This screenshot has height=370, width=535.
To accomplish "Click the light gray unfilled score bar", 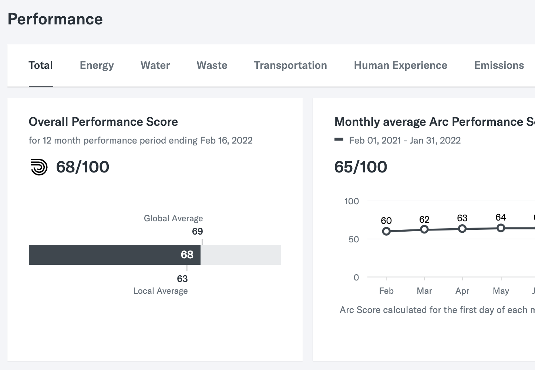I will coord(241,255).
